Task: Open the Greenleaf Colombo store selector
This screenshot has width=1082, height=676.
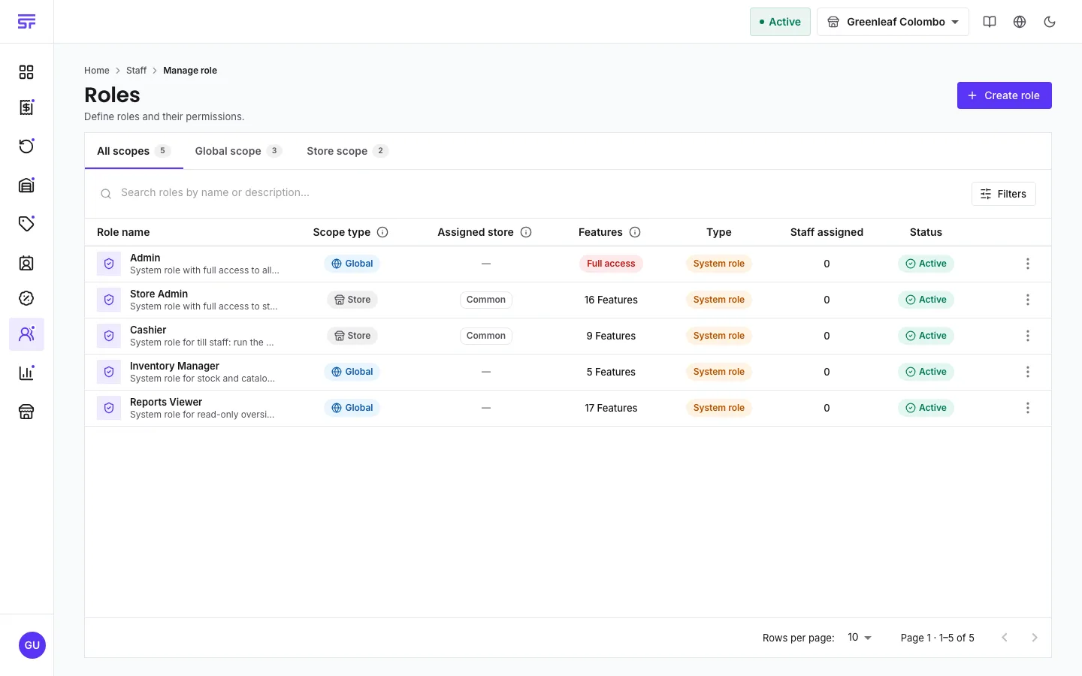Action: (x=893, y=22)
